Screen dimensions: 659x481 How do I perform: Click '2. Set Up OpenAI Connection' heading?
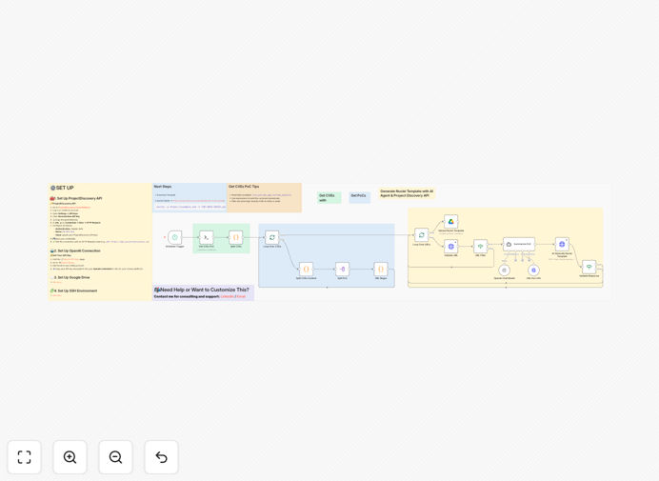75,251
